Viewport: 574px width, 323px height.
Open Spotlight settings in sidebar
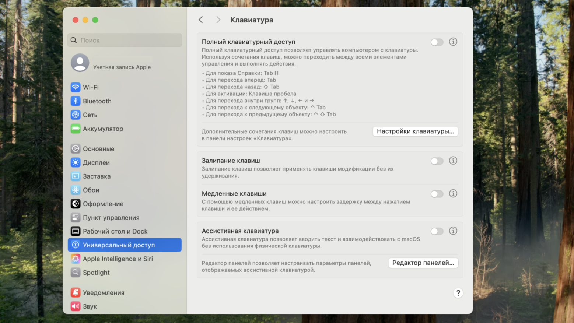96,273
